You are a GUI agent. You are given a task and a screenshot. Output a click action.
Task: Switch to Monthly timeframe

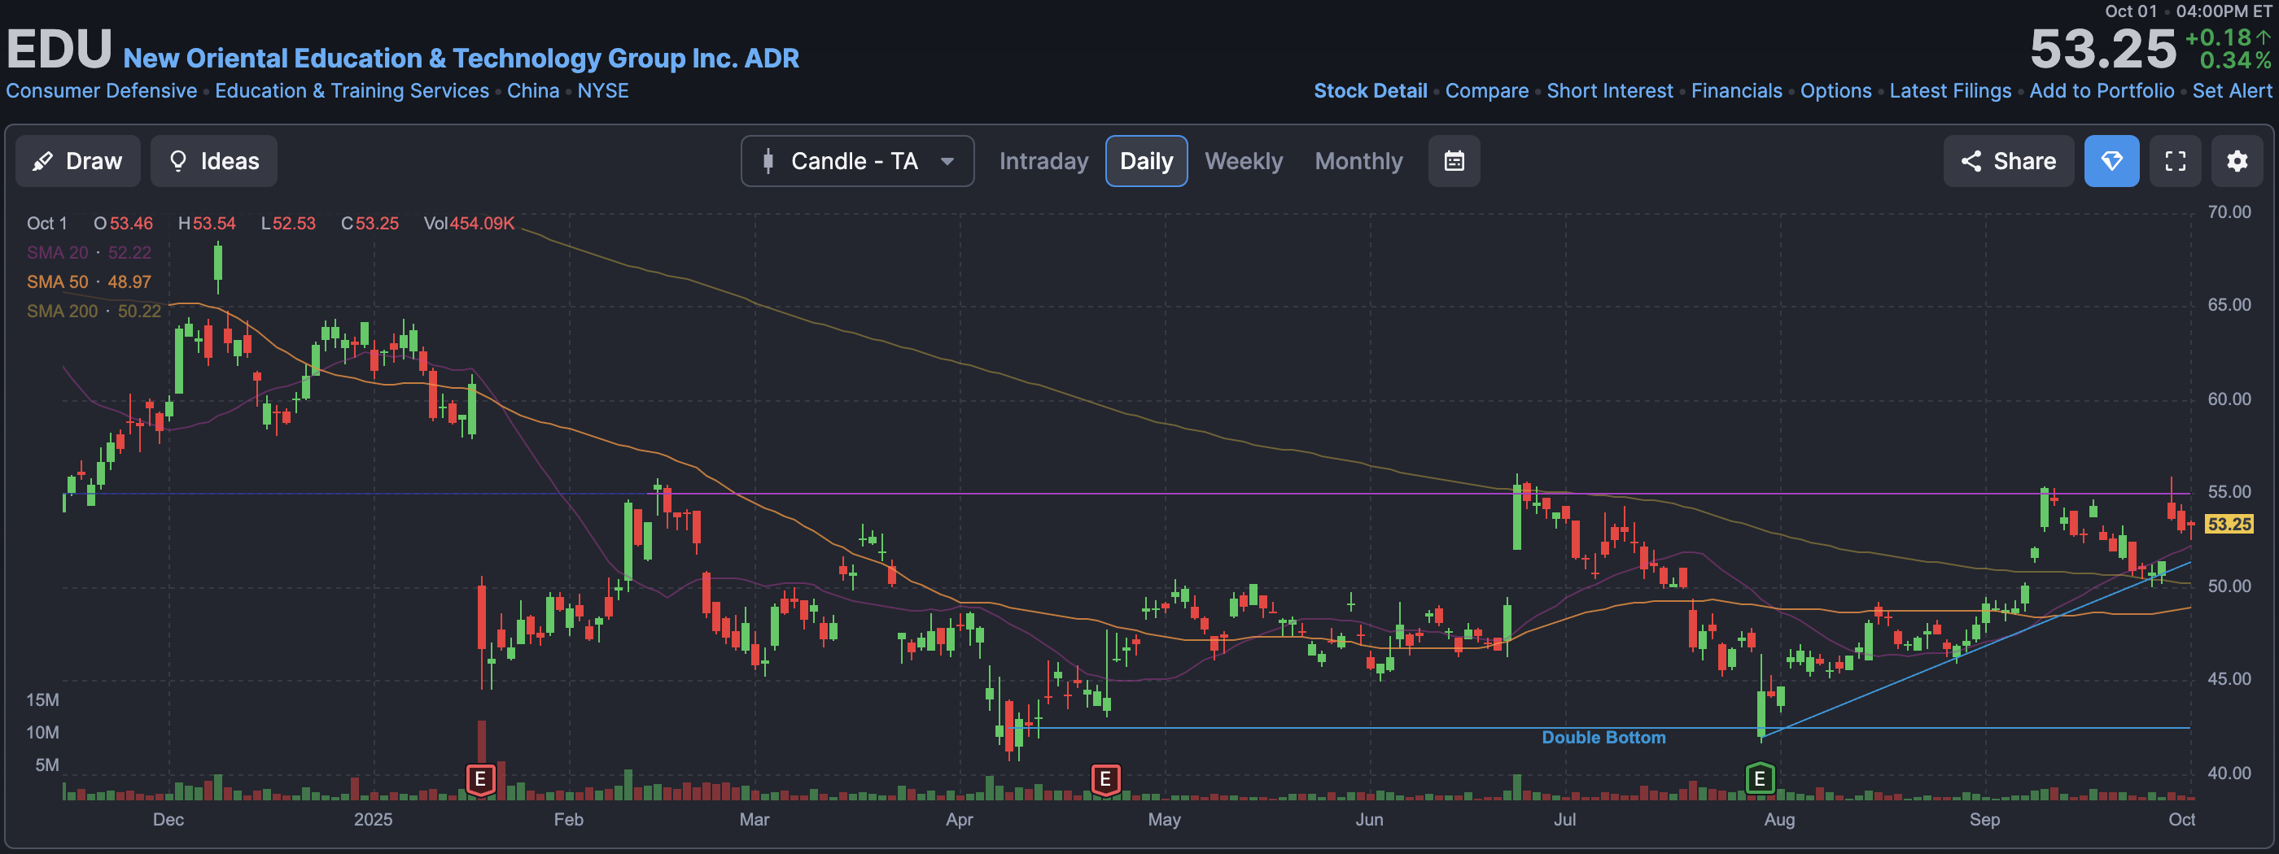pos(1358,161)
